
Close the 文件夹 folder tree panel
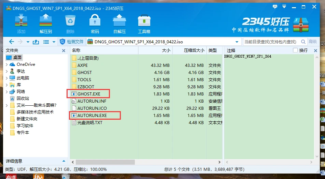63,50
